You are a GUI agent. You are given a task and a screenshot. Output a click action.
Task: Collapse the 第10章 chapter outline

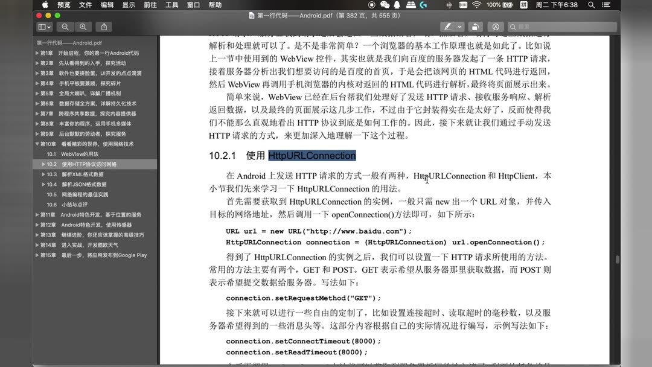tap(38, 144)
